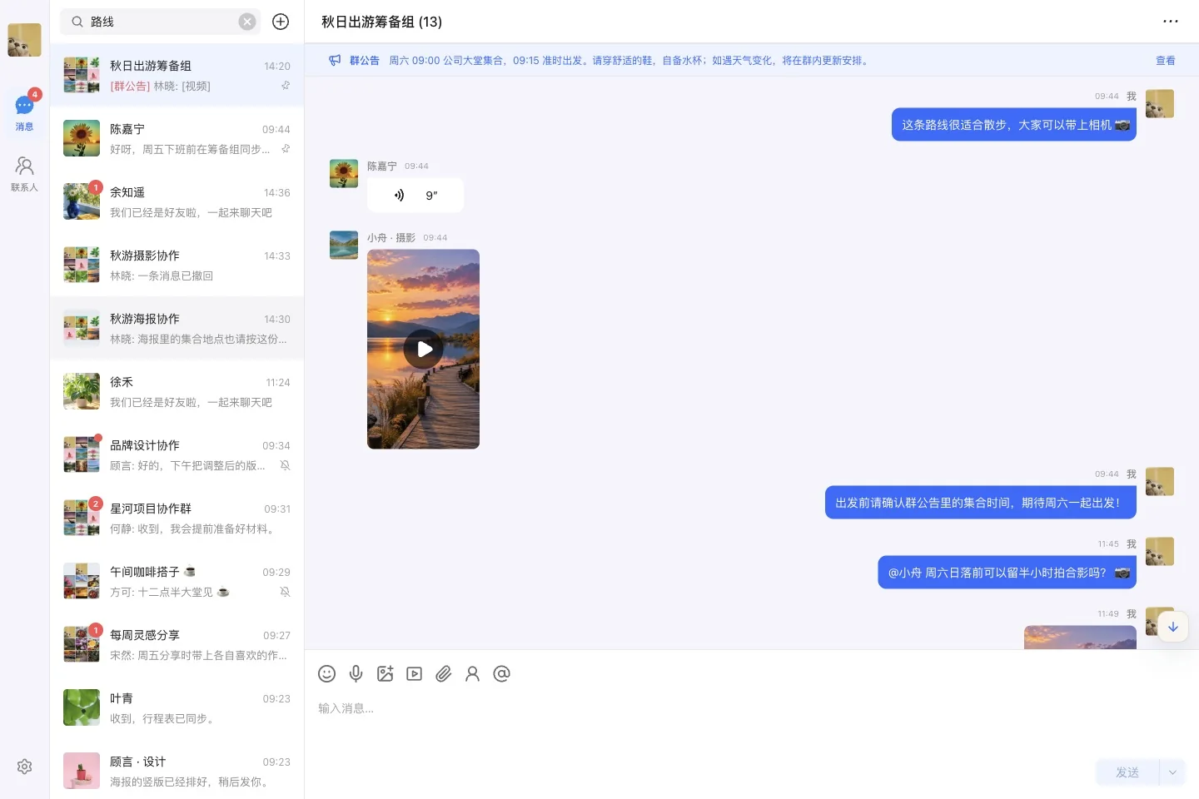Click the partially visible image sent at 11:49
This screenshot has height=799, width=1199.
coord(1080,638)
